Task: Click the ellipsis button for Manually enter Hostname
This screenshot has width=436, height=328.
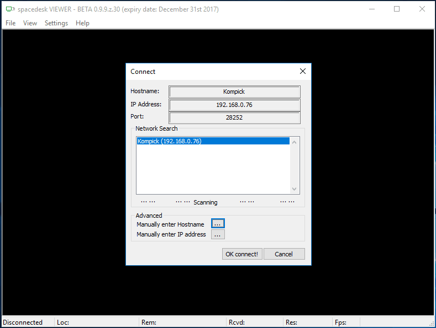Action: [x=218, y=223]
